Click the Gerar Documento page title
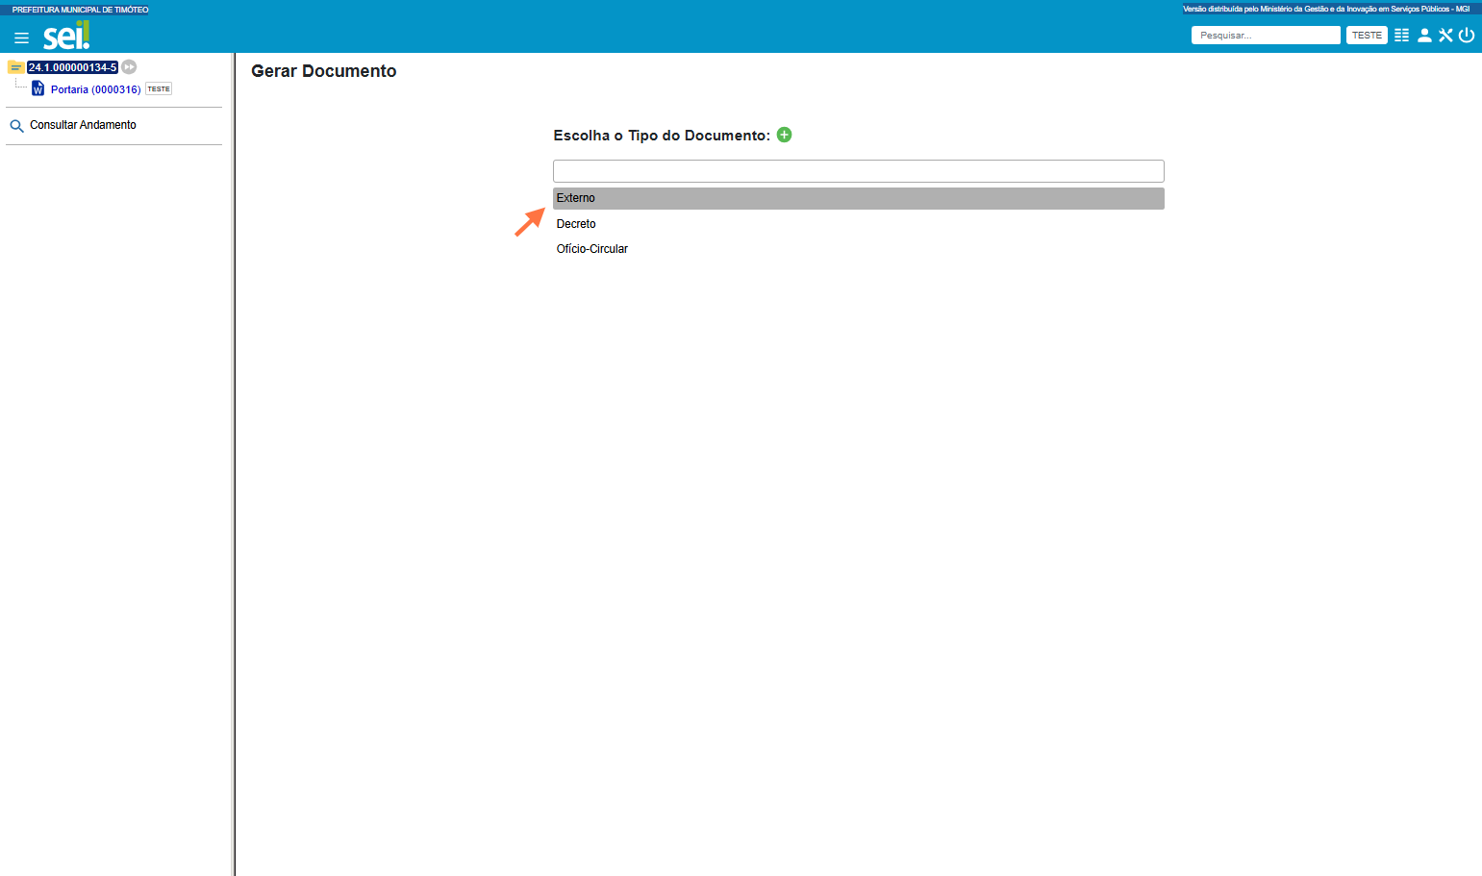This screenshot has height=876, width=1482. pos(324,71)
